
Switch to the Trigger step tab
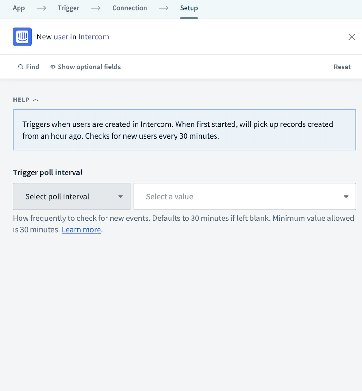click(x=68, y=8)
